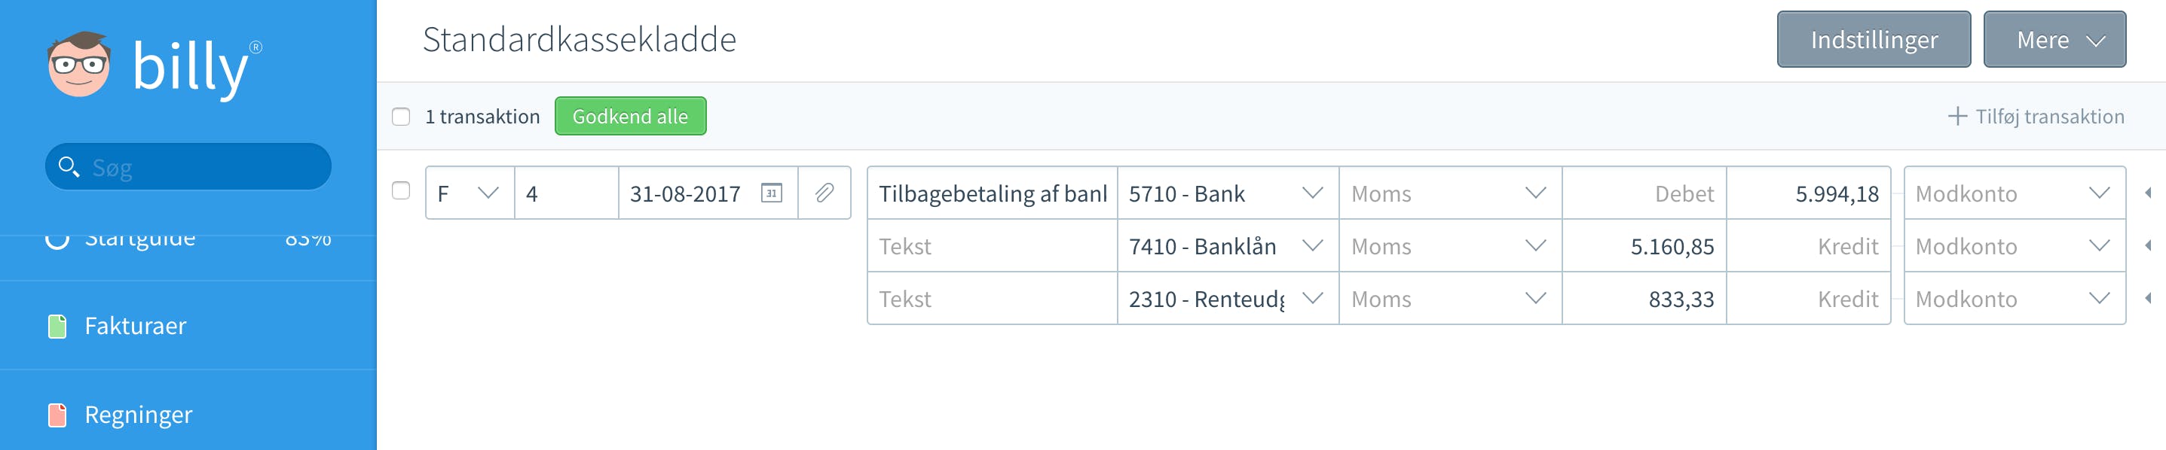The width and height of the screenshot is (2166, 450).
Task: Click the Billy mascot logo
Action: coord(78,65)
